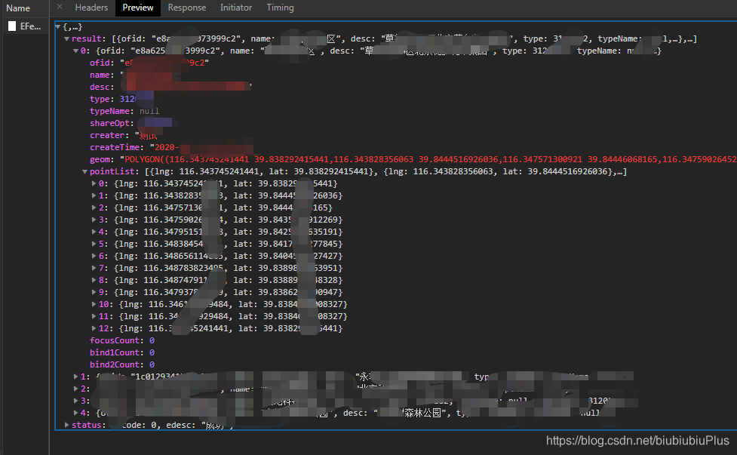Open the Headers tab
This screenshot has width=737, height=455.
pos(91,8)
